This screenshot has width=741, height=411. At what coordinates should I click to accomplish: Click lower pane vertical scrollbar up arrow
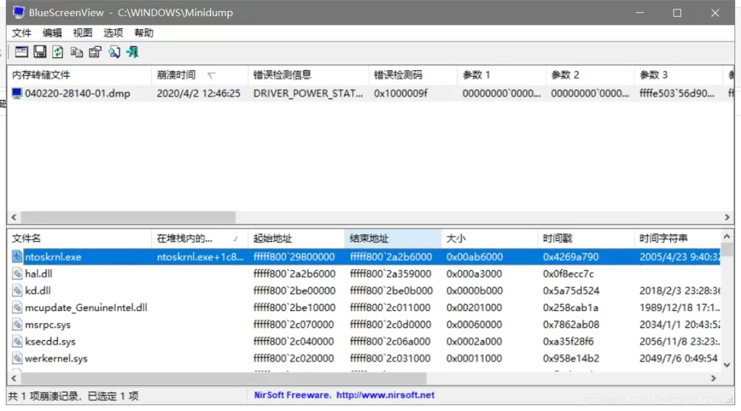(x=727, y=236)
